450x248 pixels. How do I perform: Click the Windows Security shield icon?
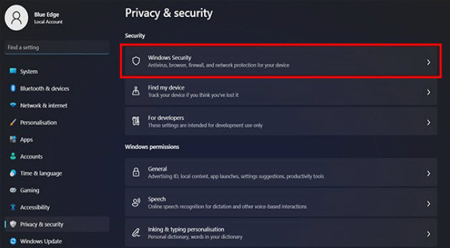pos(136,61)
